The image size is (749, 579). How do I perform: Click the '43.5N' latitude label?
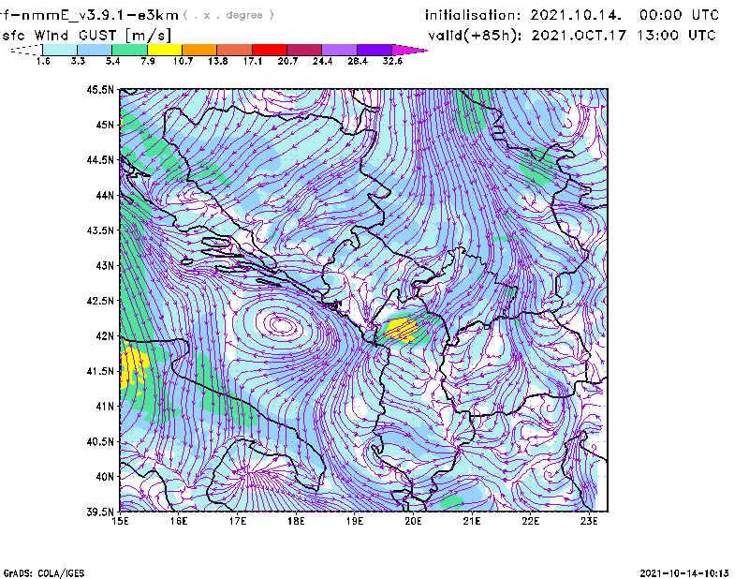(x=100, y=230)
